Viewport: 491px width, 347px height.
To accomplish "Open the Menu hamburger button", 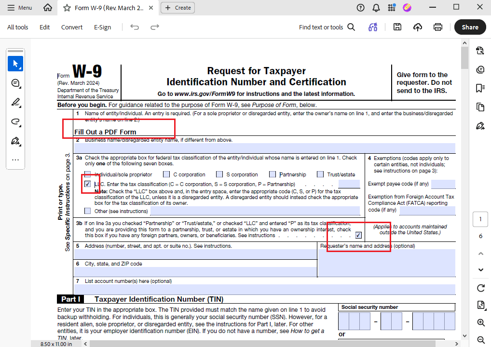I will point(19,8).
